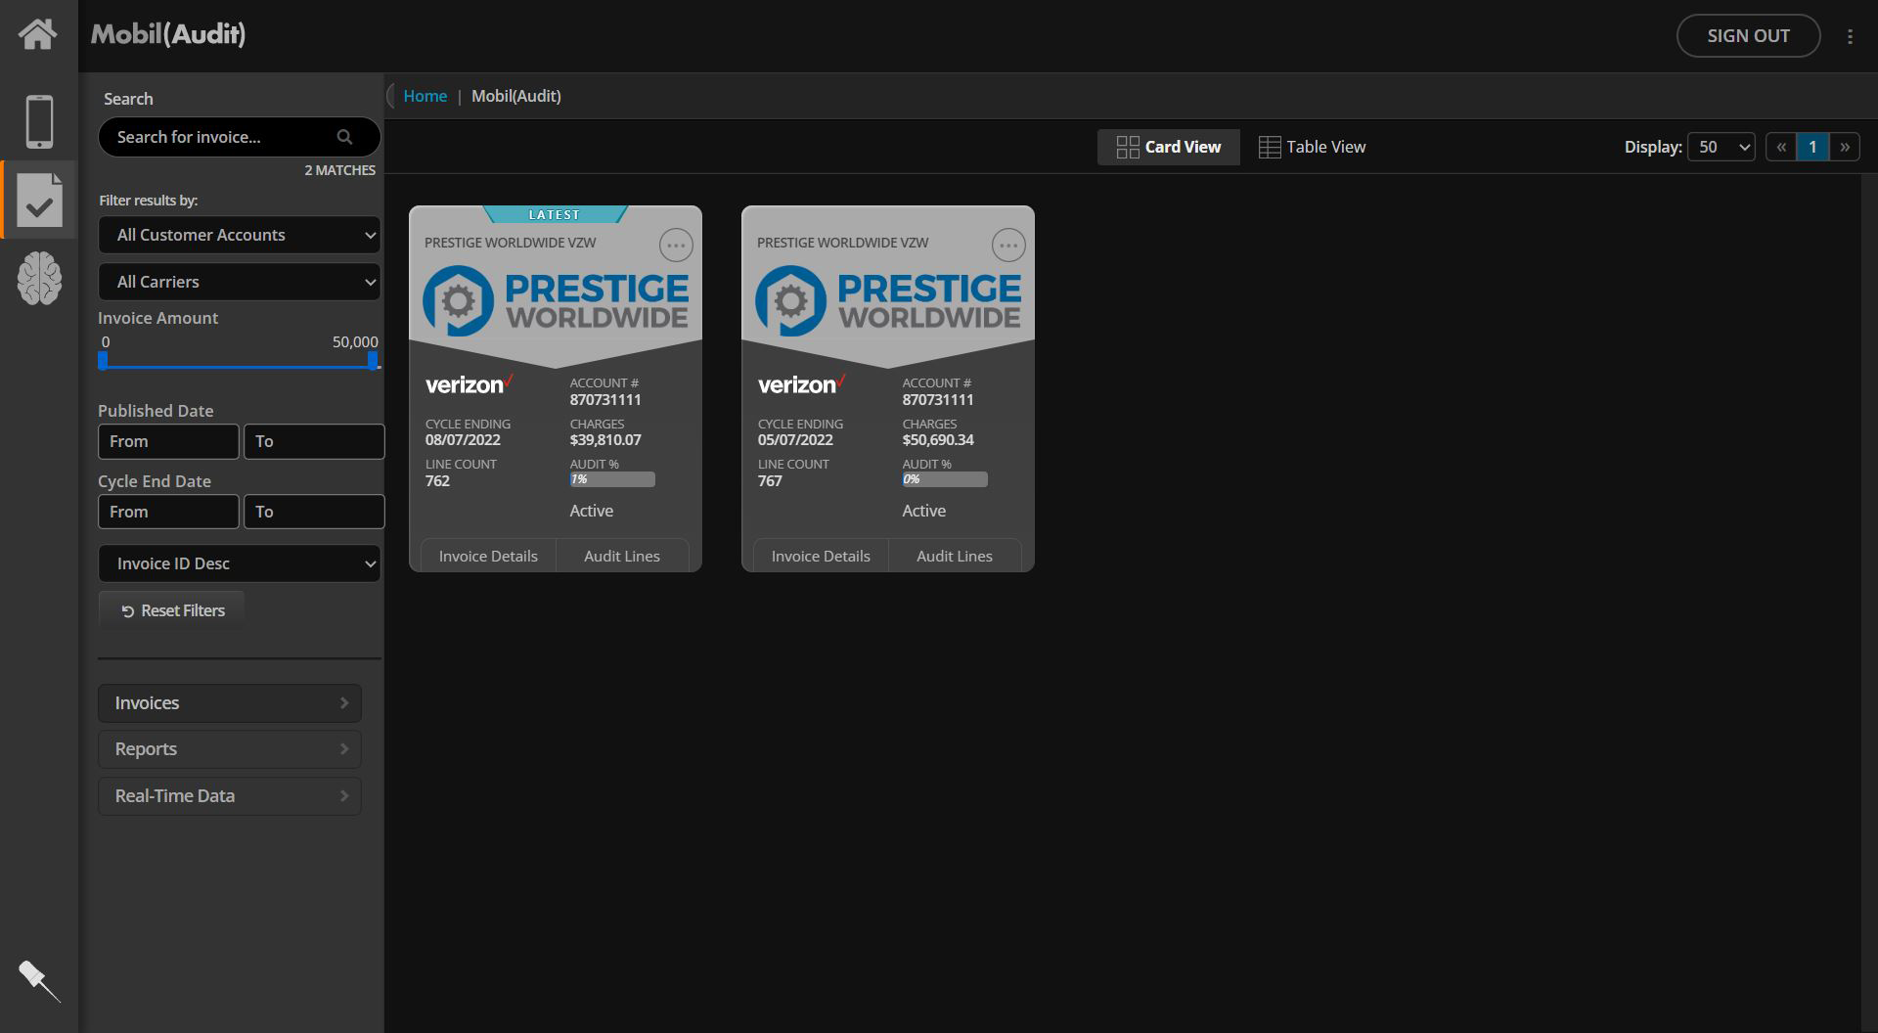Image resolution: width=1878 pixels, height=1033 pixels.
Task: Open options menu on 05/07/2022 invoice card
Action: (x=1008, y=245)
